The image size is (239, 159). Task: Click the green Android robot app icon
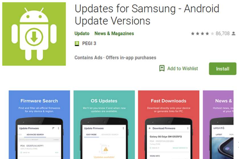pos(34,34)
